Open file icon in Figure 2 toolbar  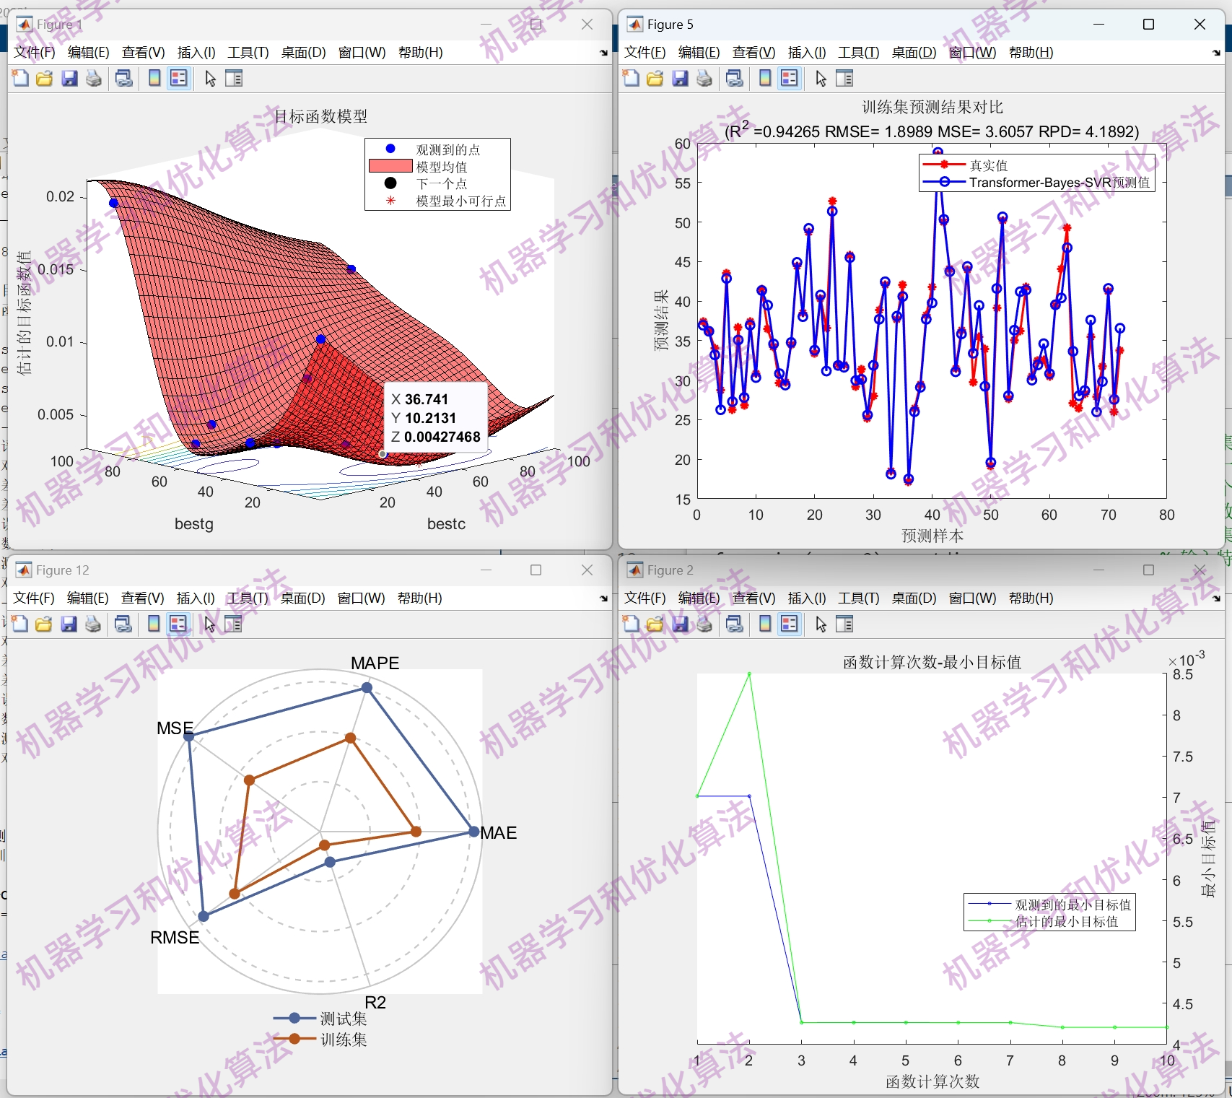pyautogui.click(x=655, y=624)
